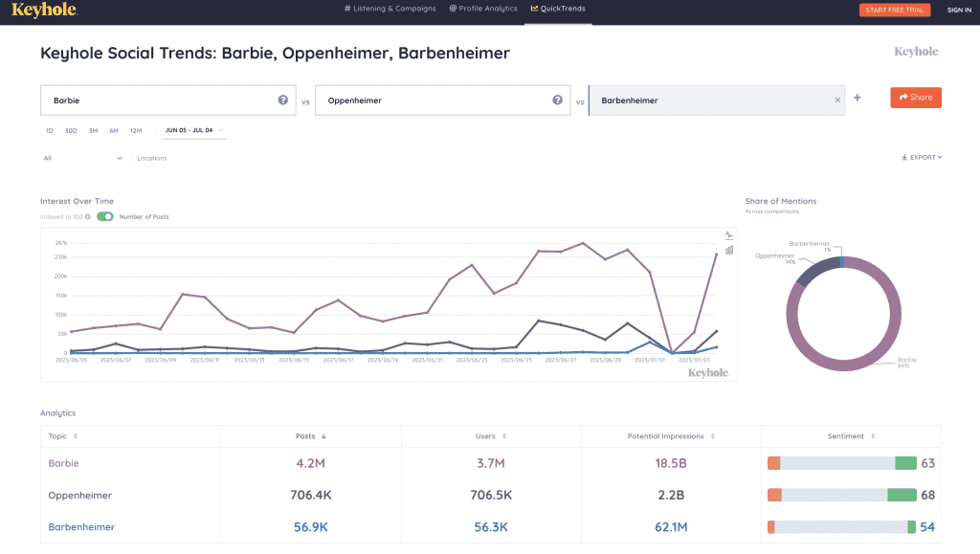Switch chart to bar view icon
This screenshot has height=554, width=980.
pyautogui.click(x=729, y=251)
